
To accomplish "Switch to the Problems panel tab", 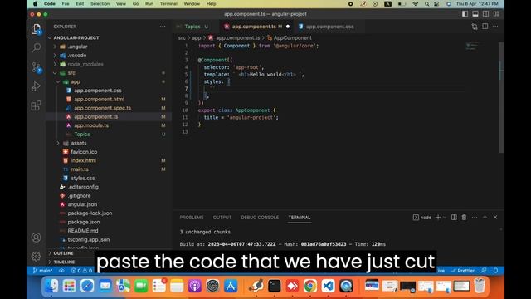I will (x=192, y=218).
